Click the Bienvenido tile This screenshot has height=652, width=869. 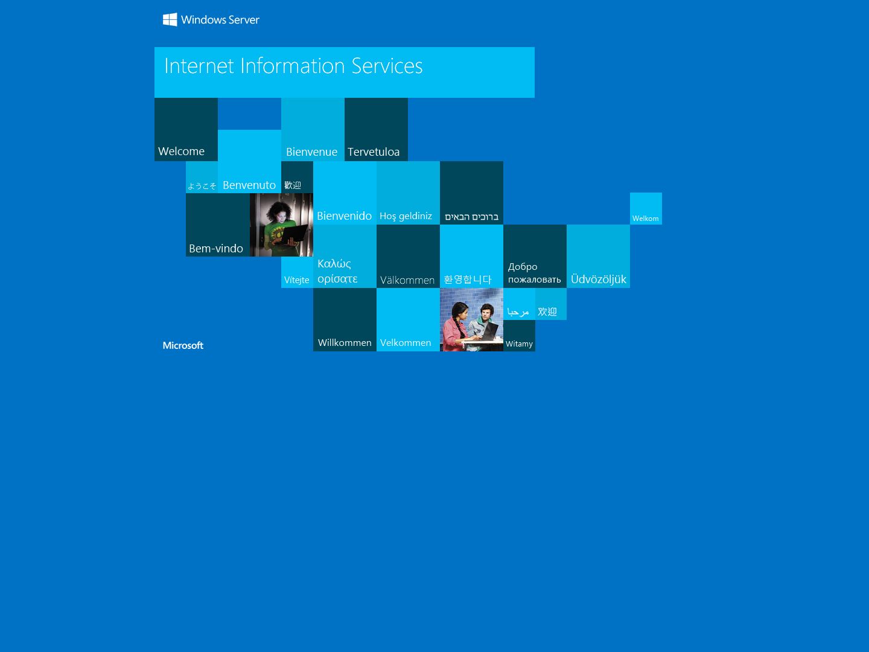coord(345,193)
